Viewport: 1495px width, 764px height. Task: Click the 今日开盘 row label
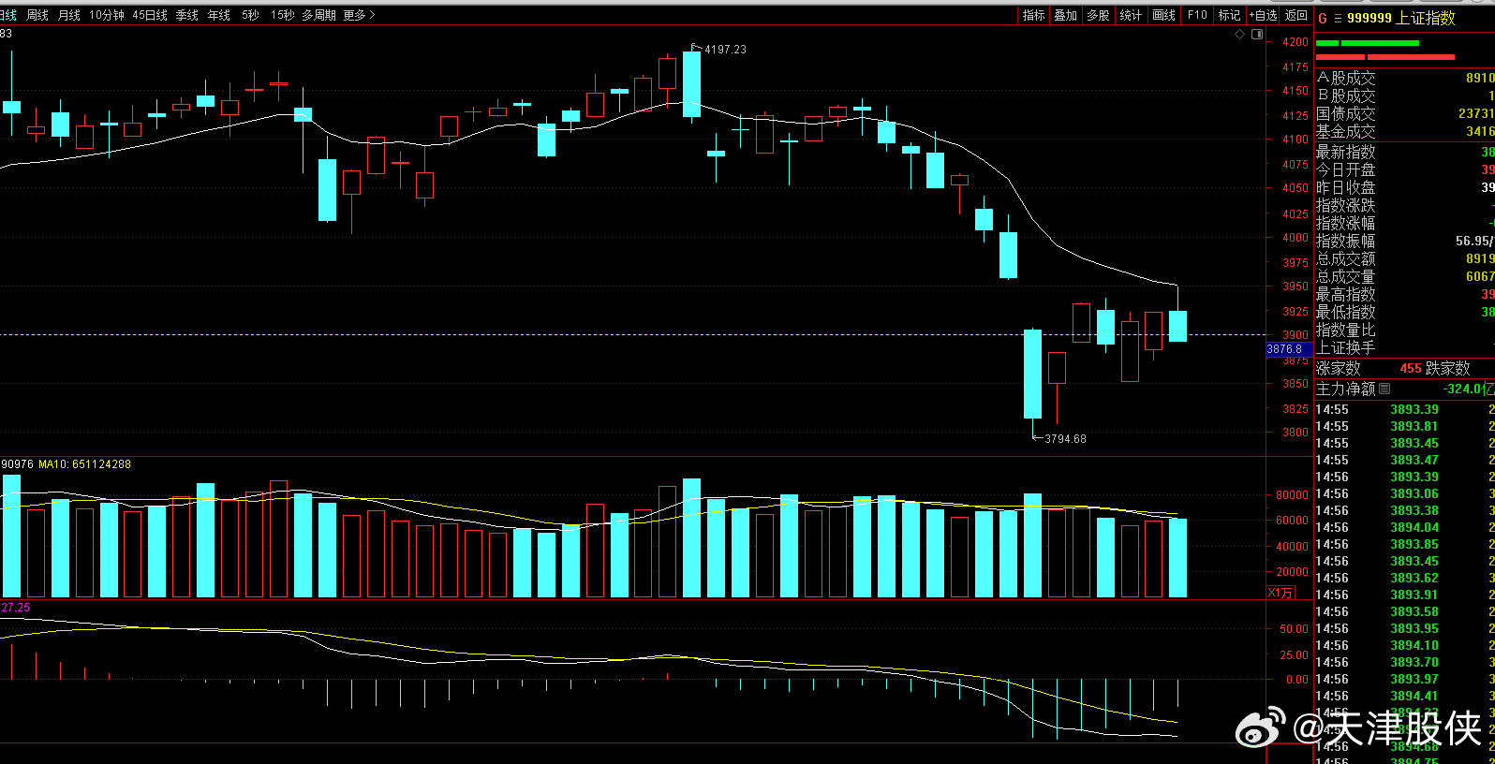click(1346, 169)
